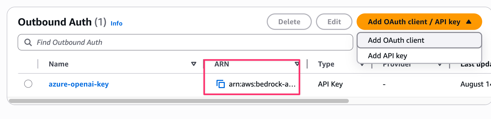
Task: Focus the Find Outbound Auth search field
Action: point(185,42)
